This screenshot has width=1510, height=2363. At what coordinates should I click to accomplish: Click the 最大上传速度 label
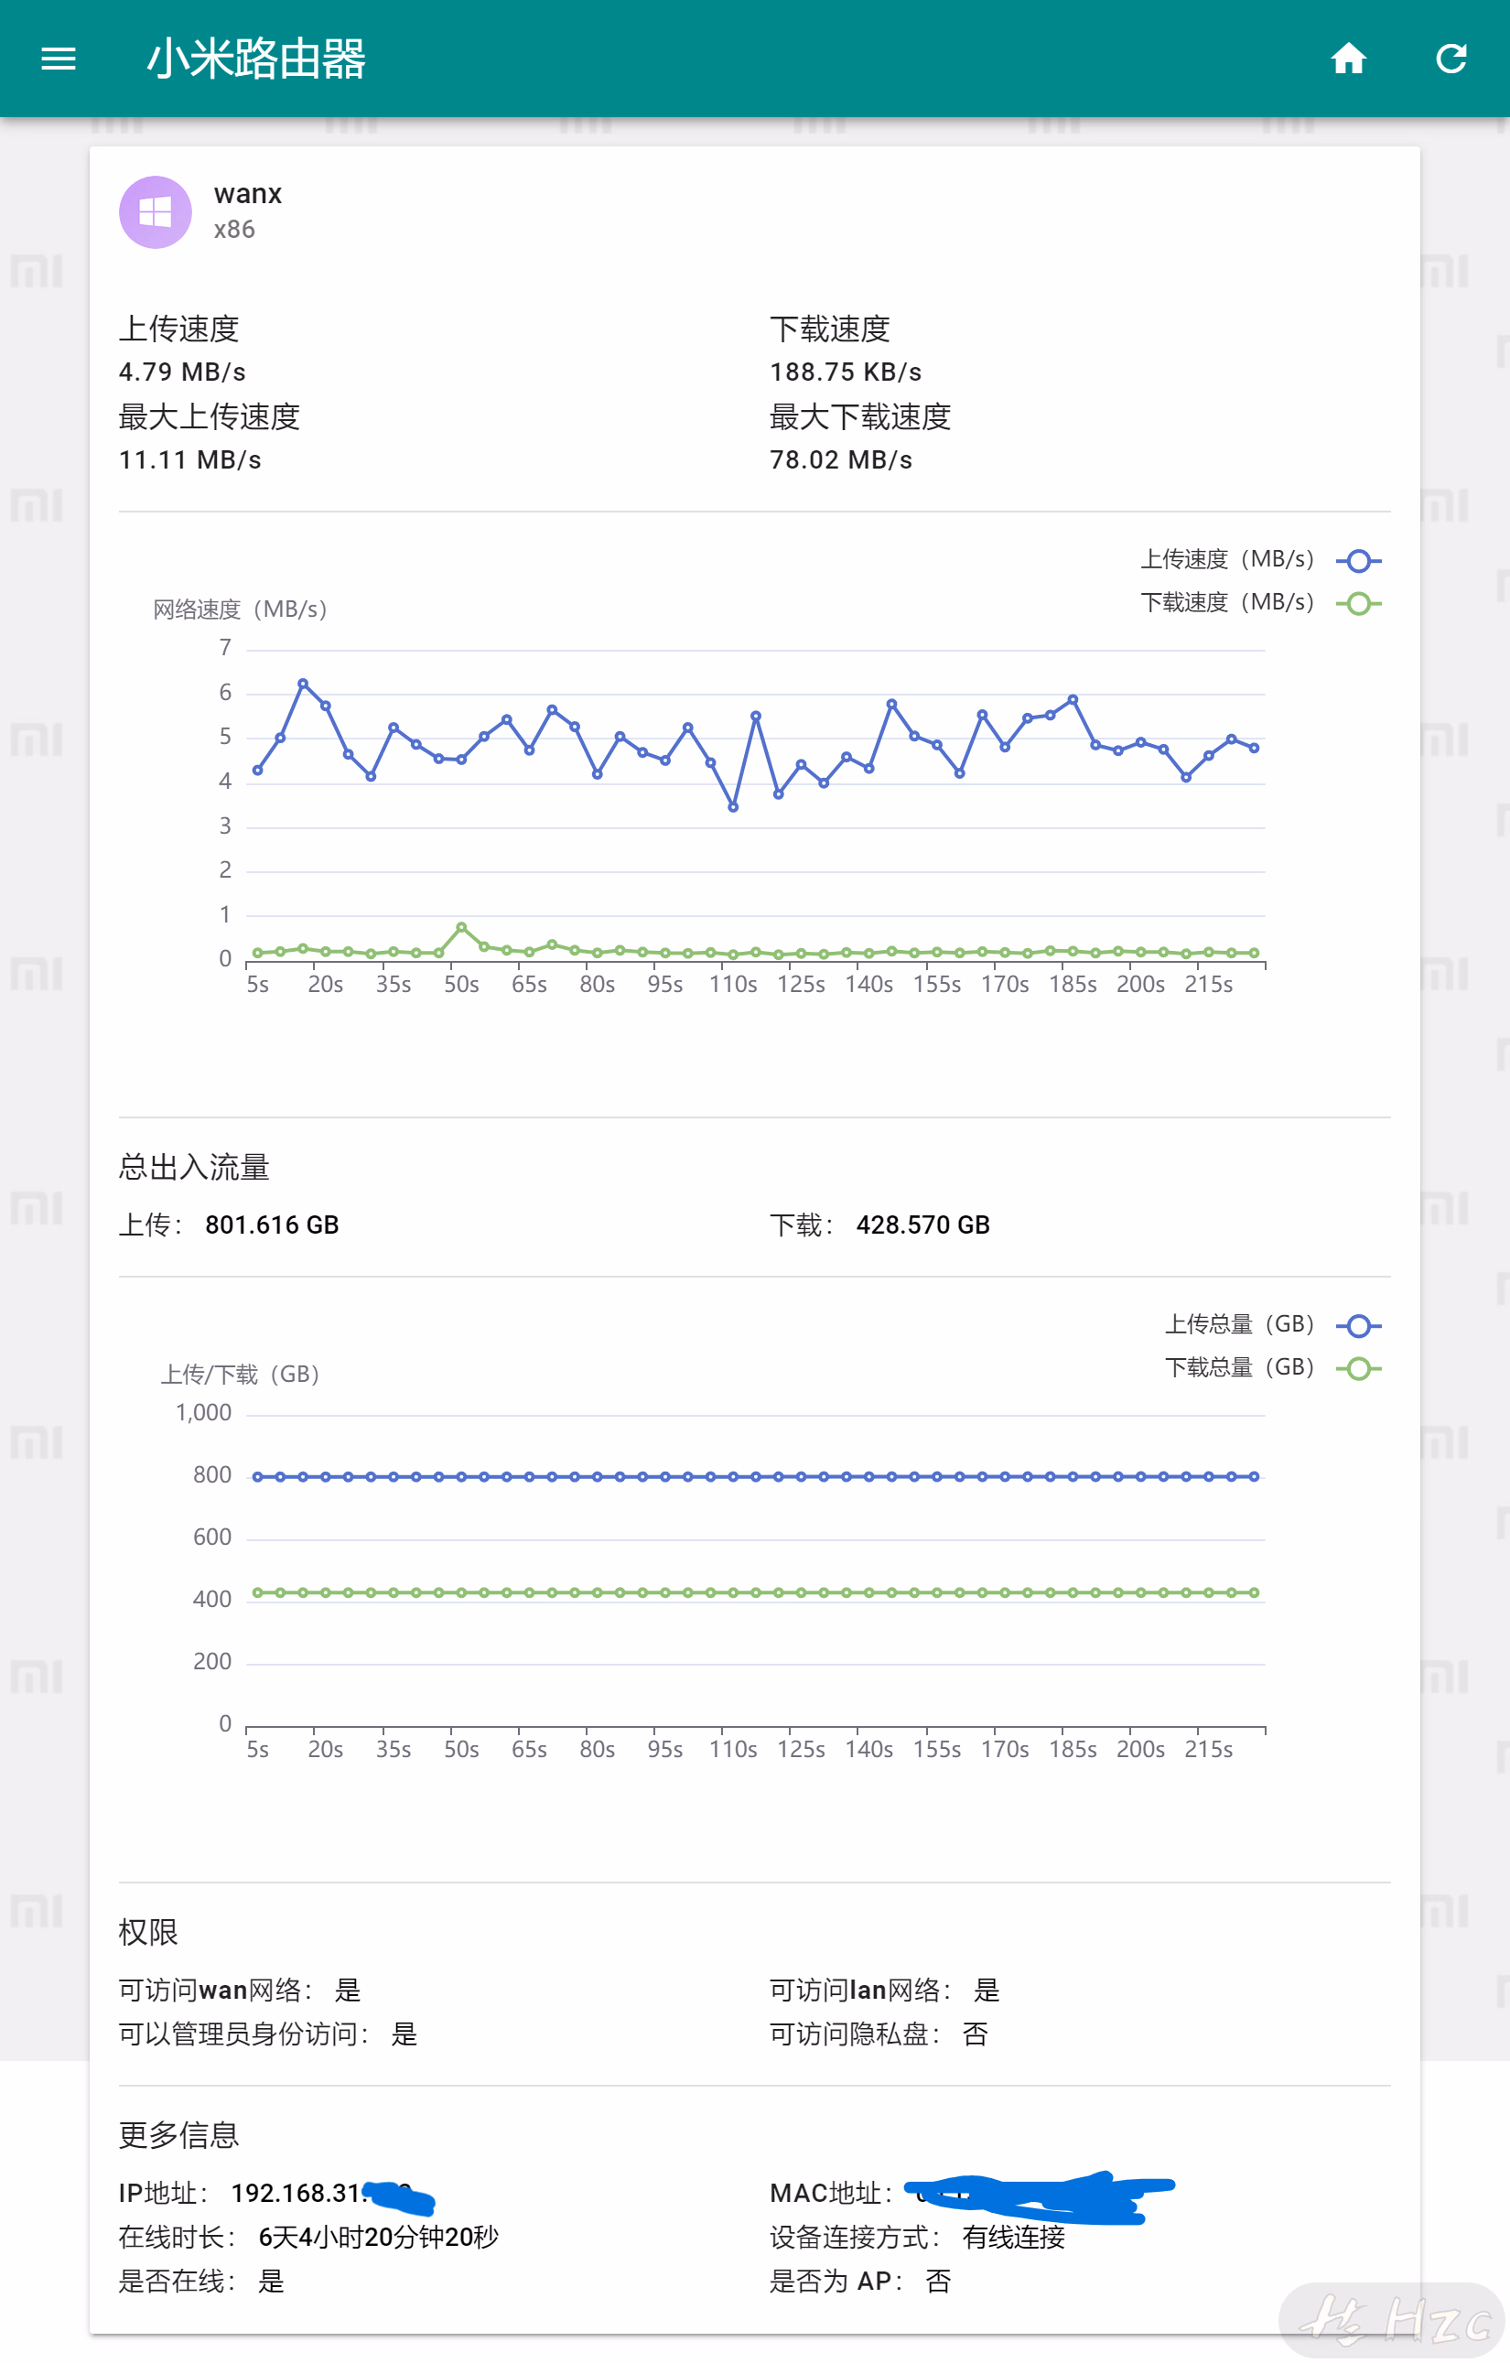click(x=209, y=417)
